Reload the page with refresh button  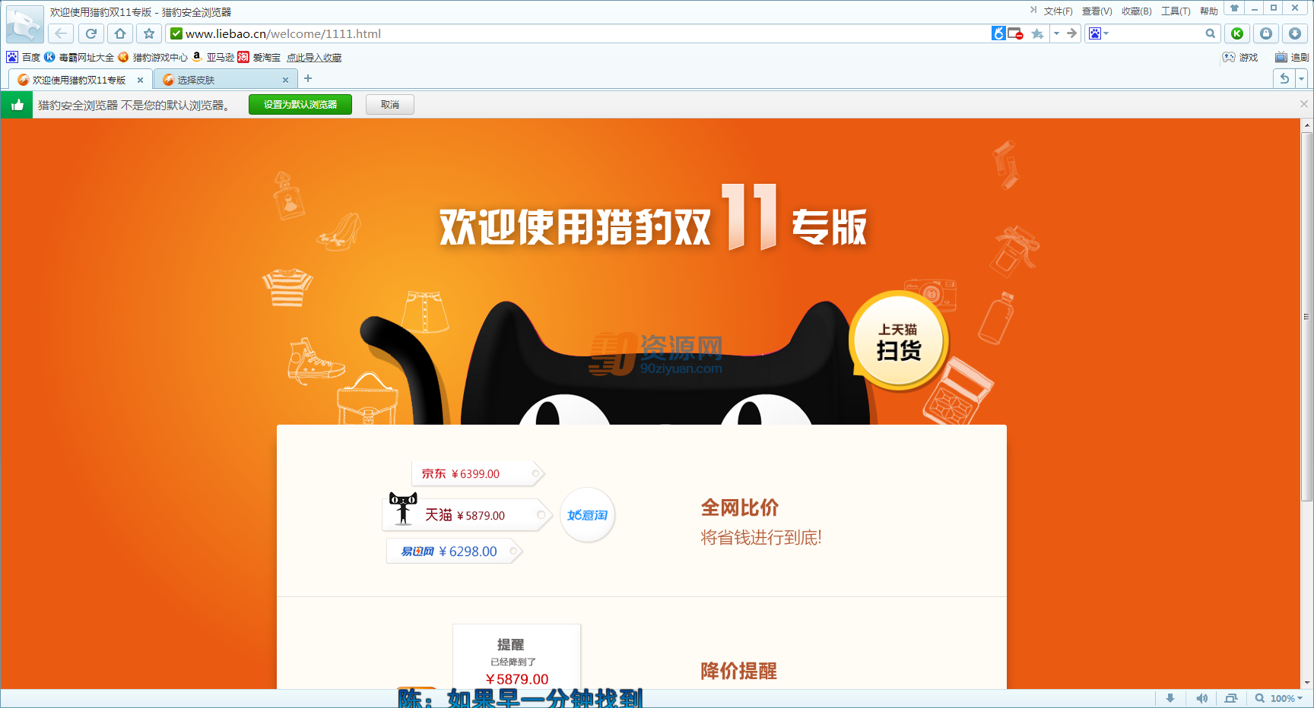90,33
